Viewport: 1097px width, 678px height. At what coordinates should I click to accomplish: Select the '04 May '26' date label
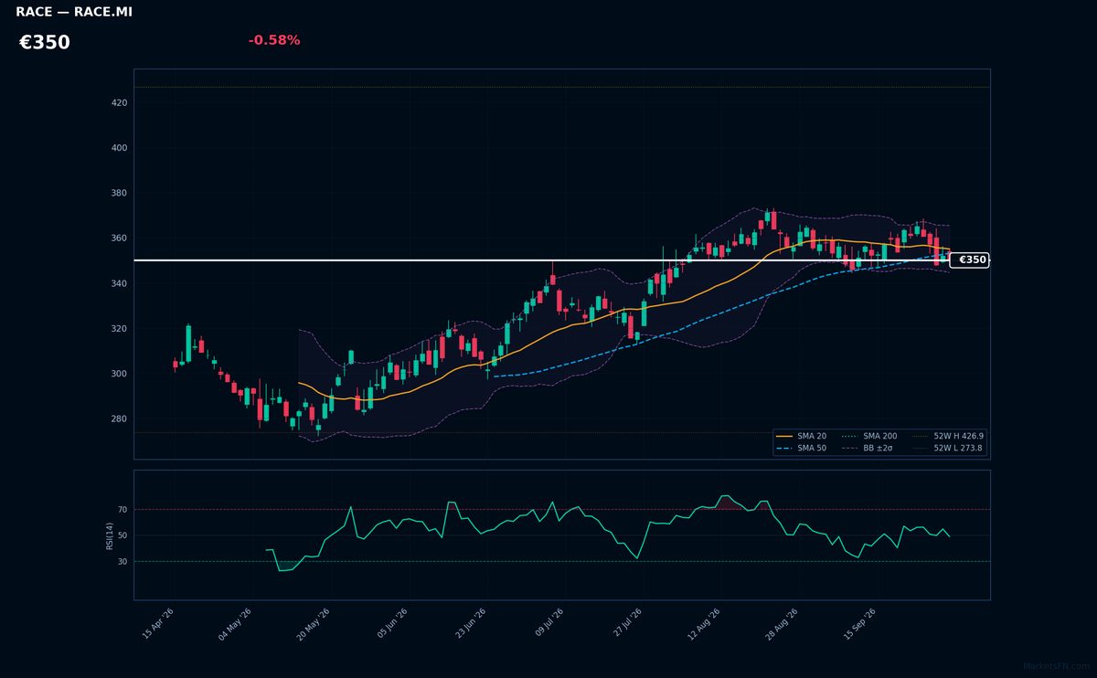[x=235, y=624]
